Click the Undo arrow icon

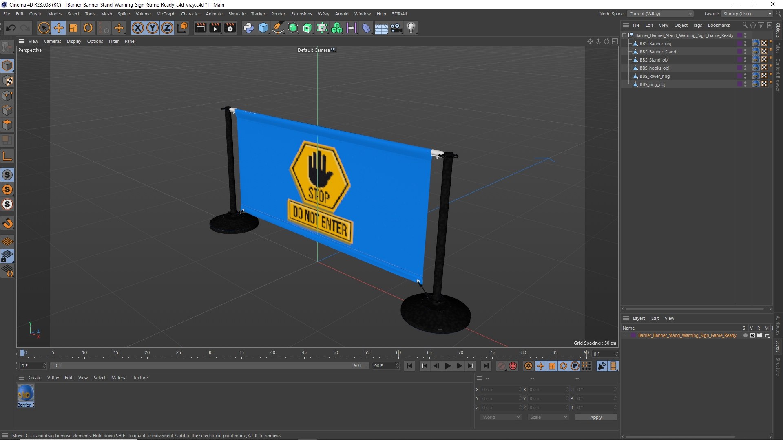(x=11, y=28)
